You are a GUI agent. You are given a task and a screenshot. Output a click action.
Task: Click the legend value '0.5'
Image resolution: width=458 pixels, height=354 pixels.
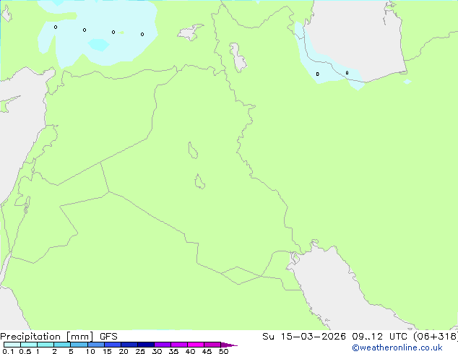(25, 351)
